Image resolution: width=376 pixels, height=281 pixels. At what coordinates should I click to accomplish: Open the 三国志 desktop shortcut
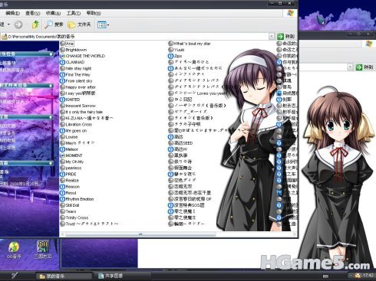[43, 250]
